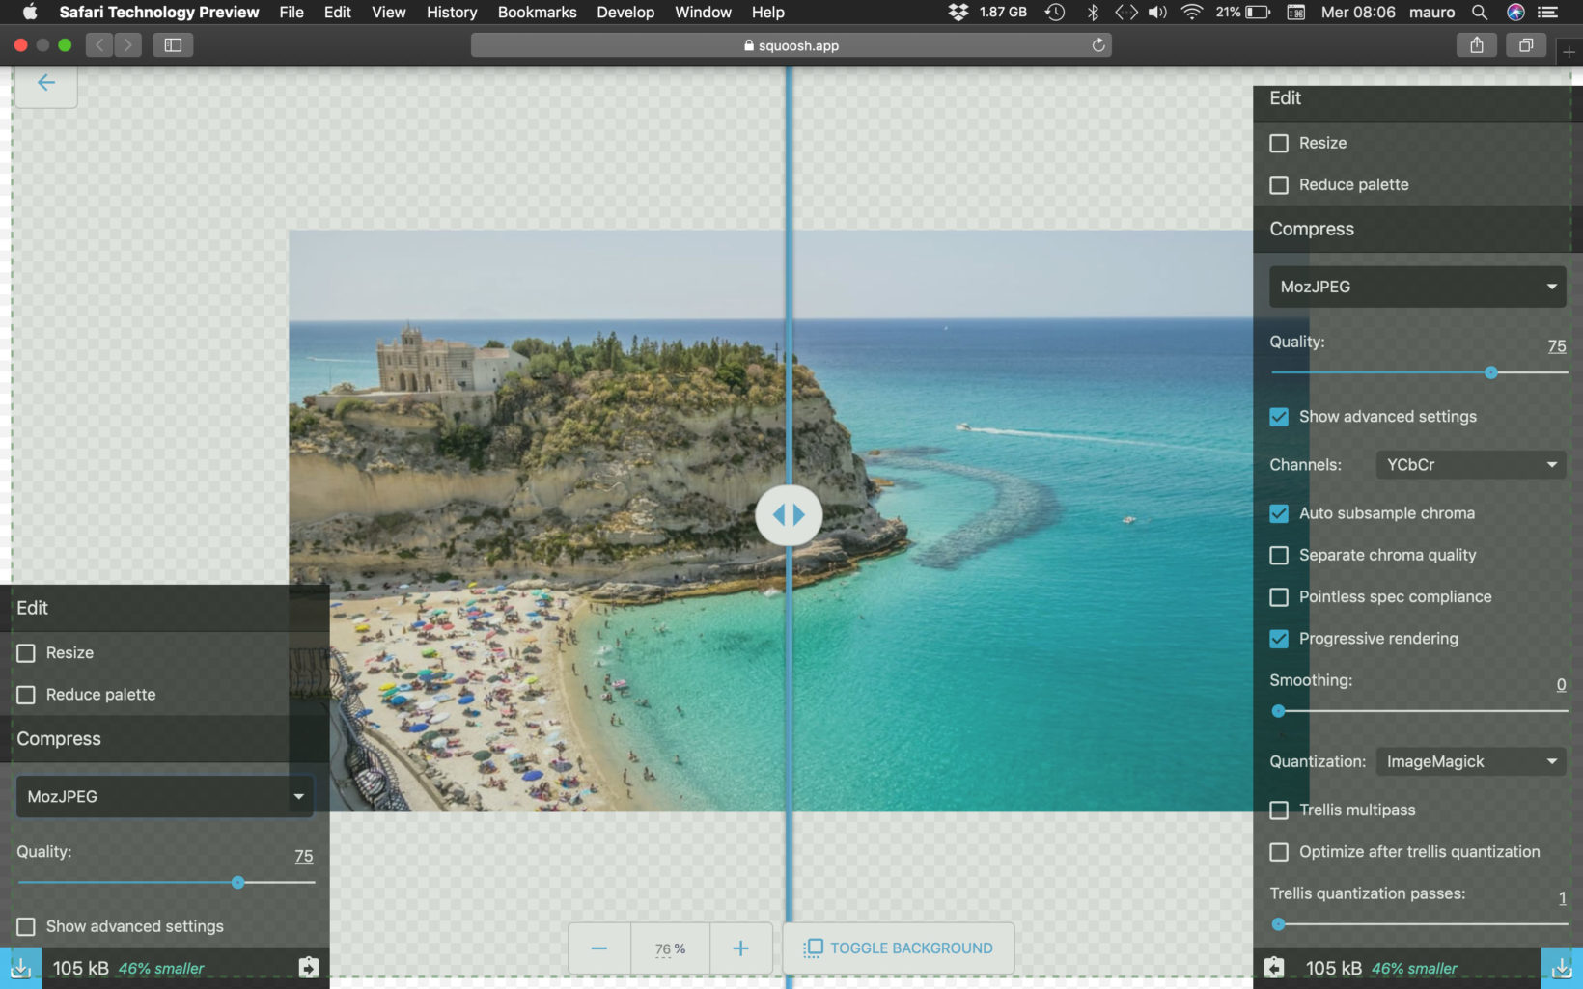
Task: Open the Help menu
Action: point(768,13)
